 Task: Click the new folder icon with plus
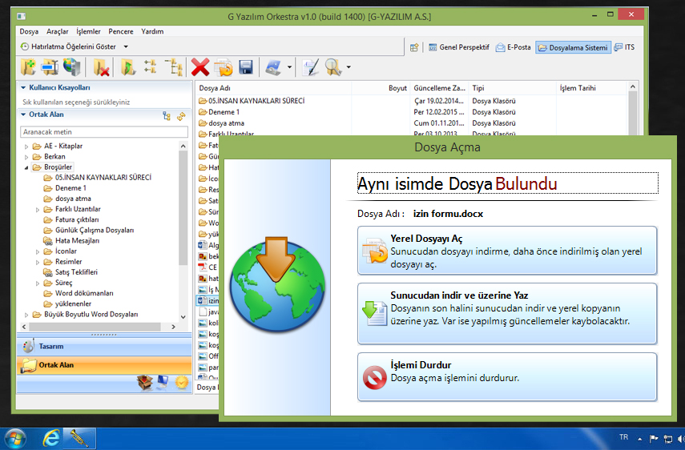(28, 67)
